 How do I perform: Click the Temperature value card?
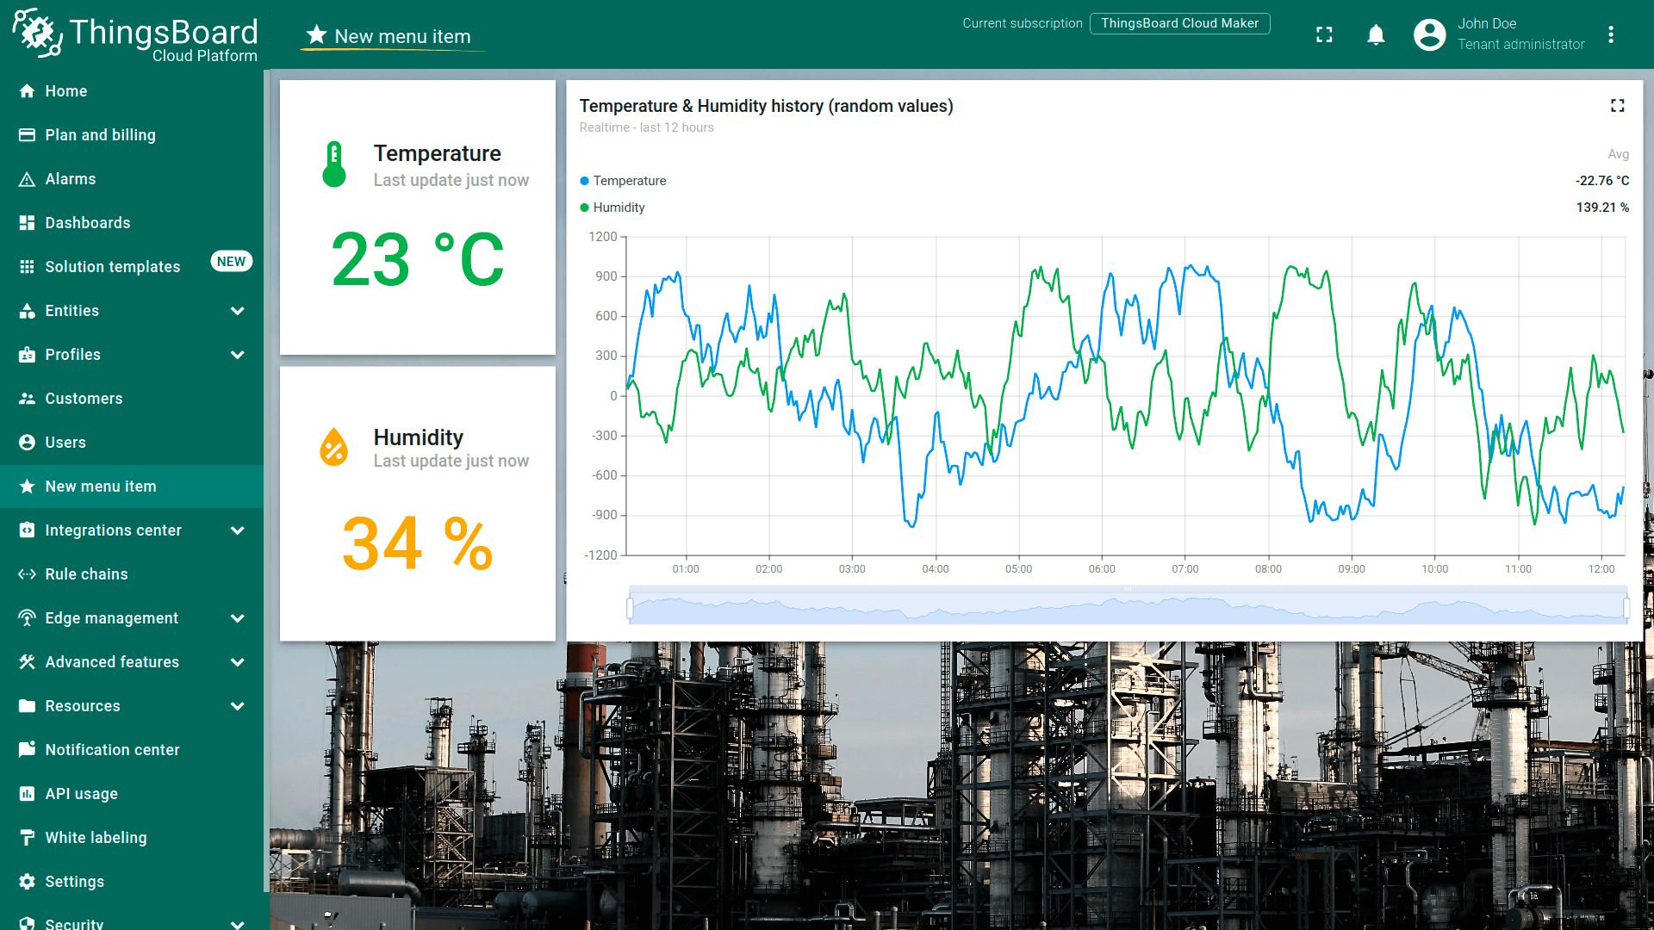tap(417, 218)
